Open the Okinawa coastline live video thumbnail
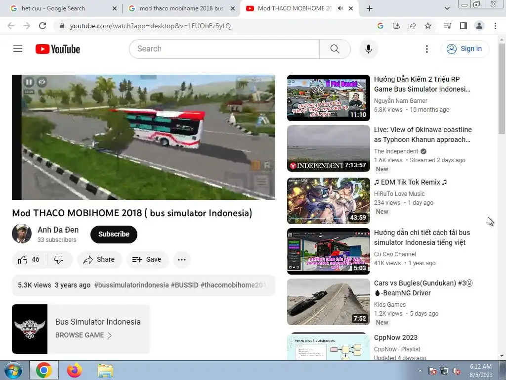506x380 pixels. click(329, 148)
